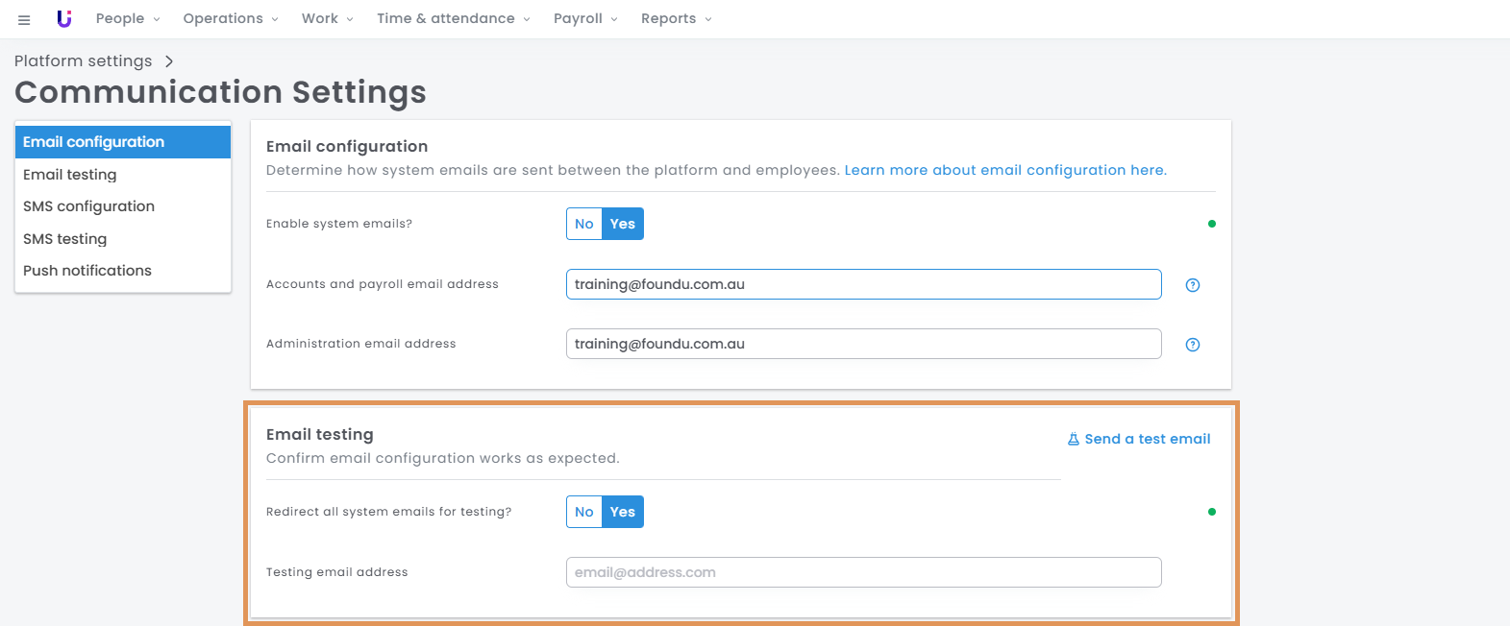Image resolution: width=1510 pixels, height=626 pixels.
Task: Expand the Payroll dropdown menu
Action: 585,19
